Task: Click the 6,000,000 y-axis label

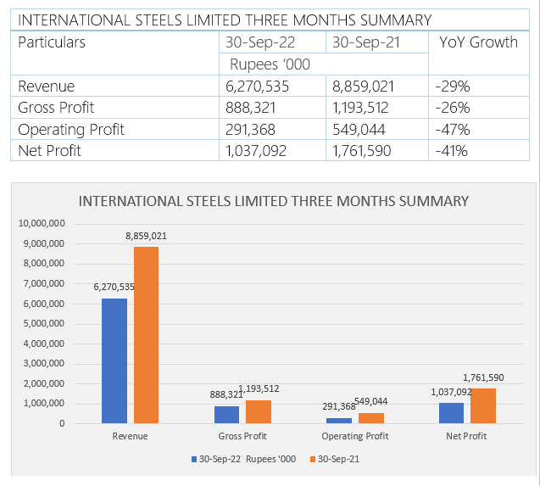Action: [44, 304]
